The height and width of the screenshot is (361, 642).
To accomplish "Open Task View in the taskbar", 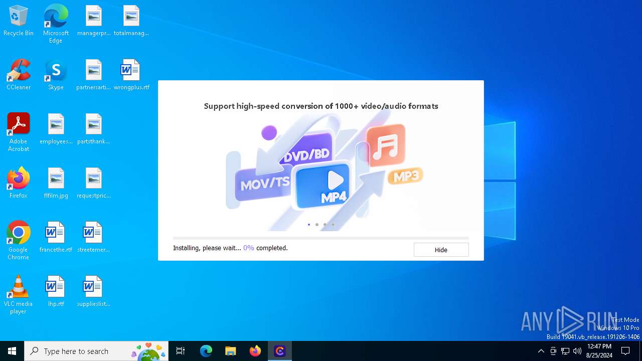I will pyautogui.click(x=181, y=351).
